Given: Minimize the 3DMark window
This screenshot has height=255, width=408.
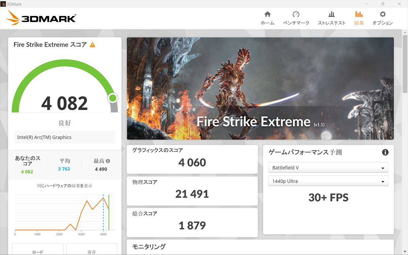Looking at the screenshot, I should pos(367,4).
